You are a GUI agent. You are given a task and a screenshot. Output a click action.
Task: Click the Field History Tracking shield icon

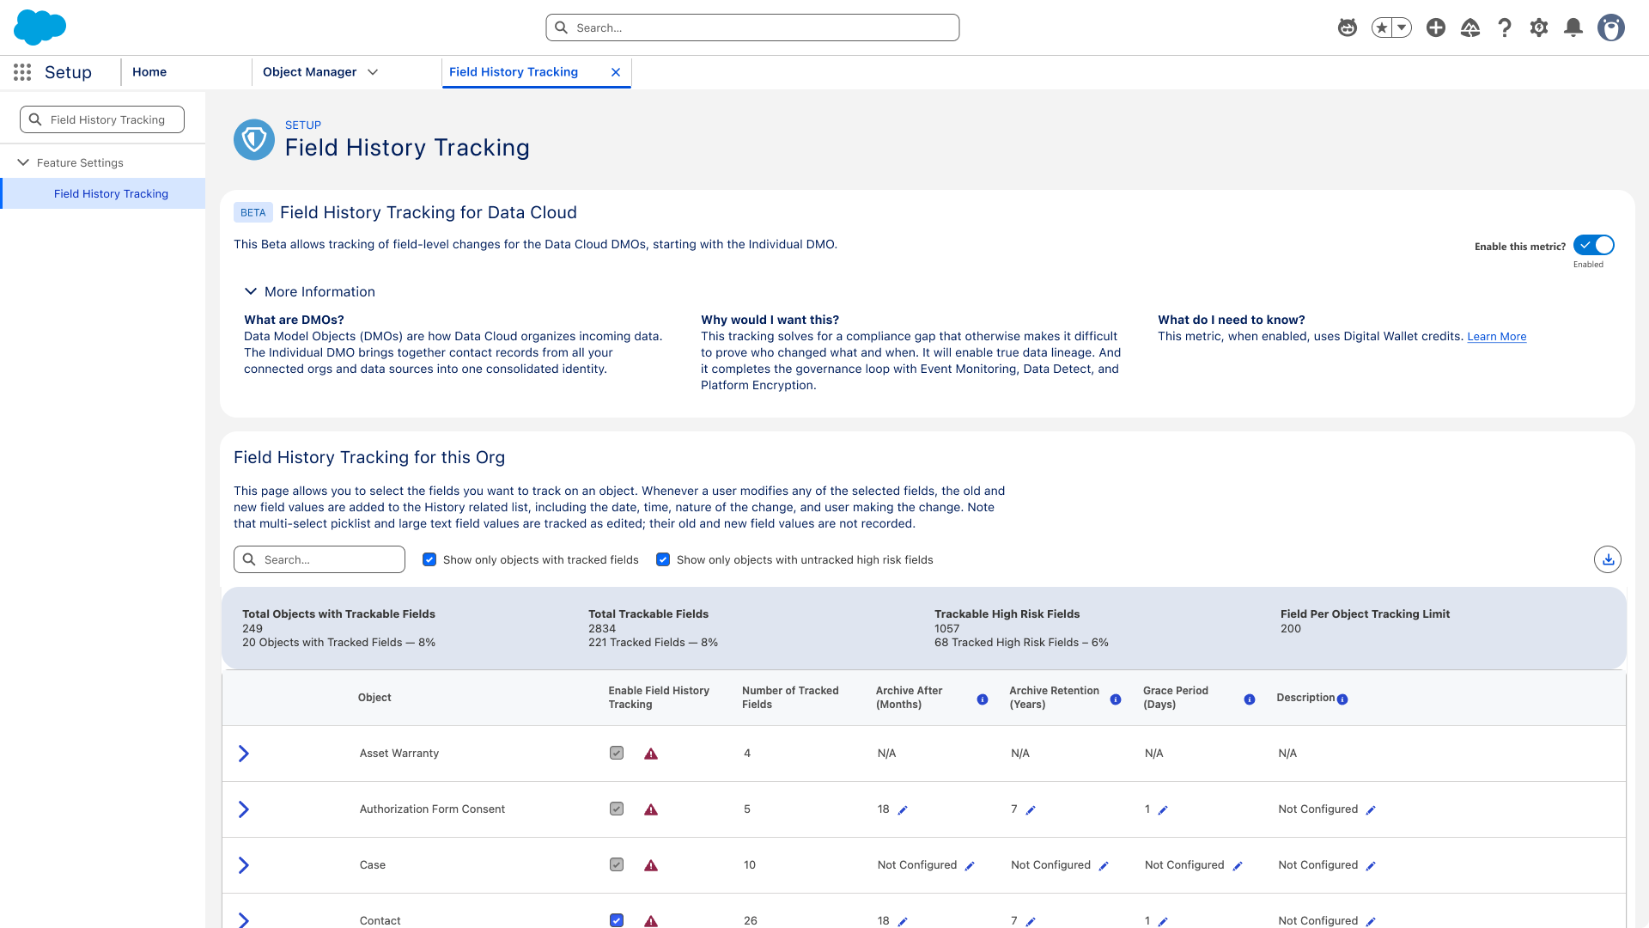click(x=254, y=139)
